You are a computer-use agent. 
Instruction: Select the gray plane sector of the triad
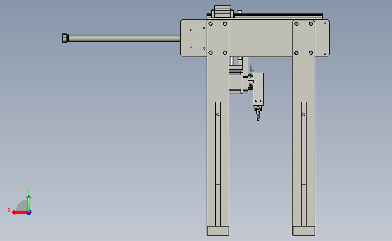23,206
